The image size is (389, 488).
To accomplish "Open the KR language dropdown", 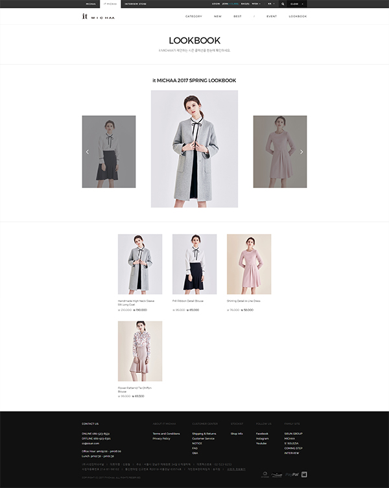I will (271, 4).
